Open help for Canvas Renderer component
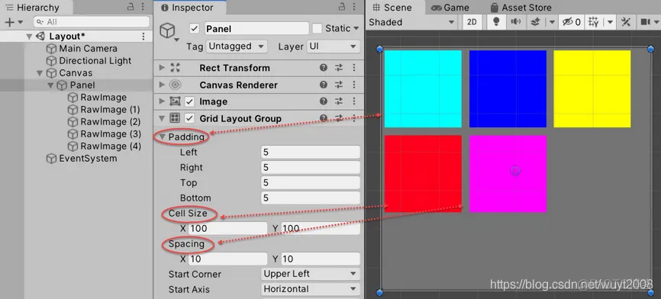This screenshot has height=299, width=661. click(324, 85)
